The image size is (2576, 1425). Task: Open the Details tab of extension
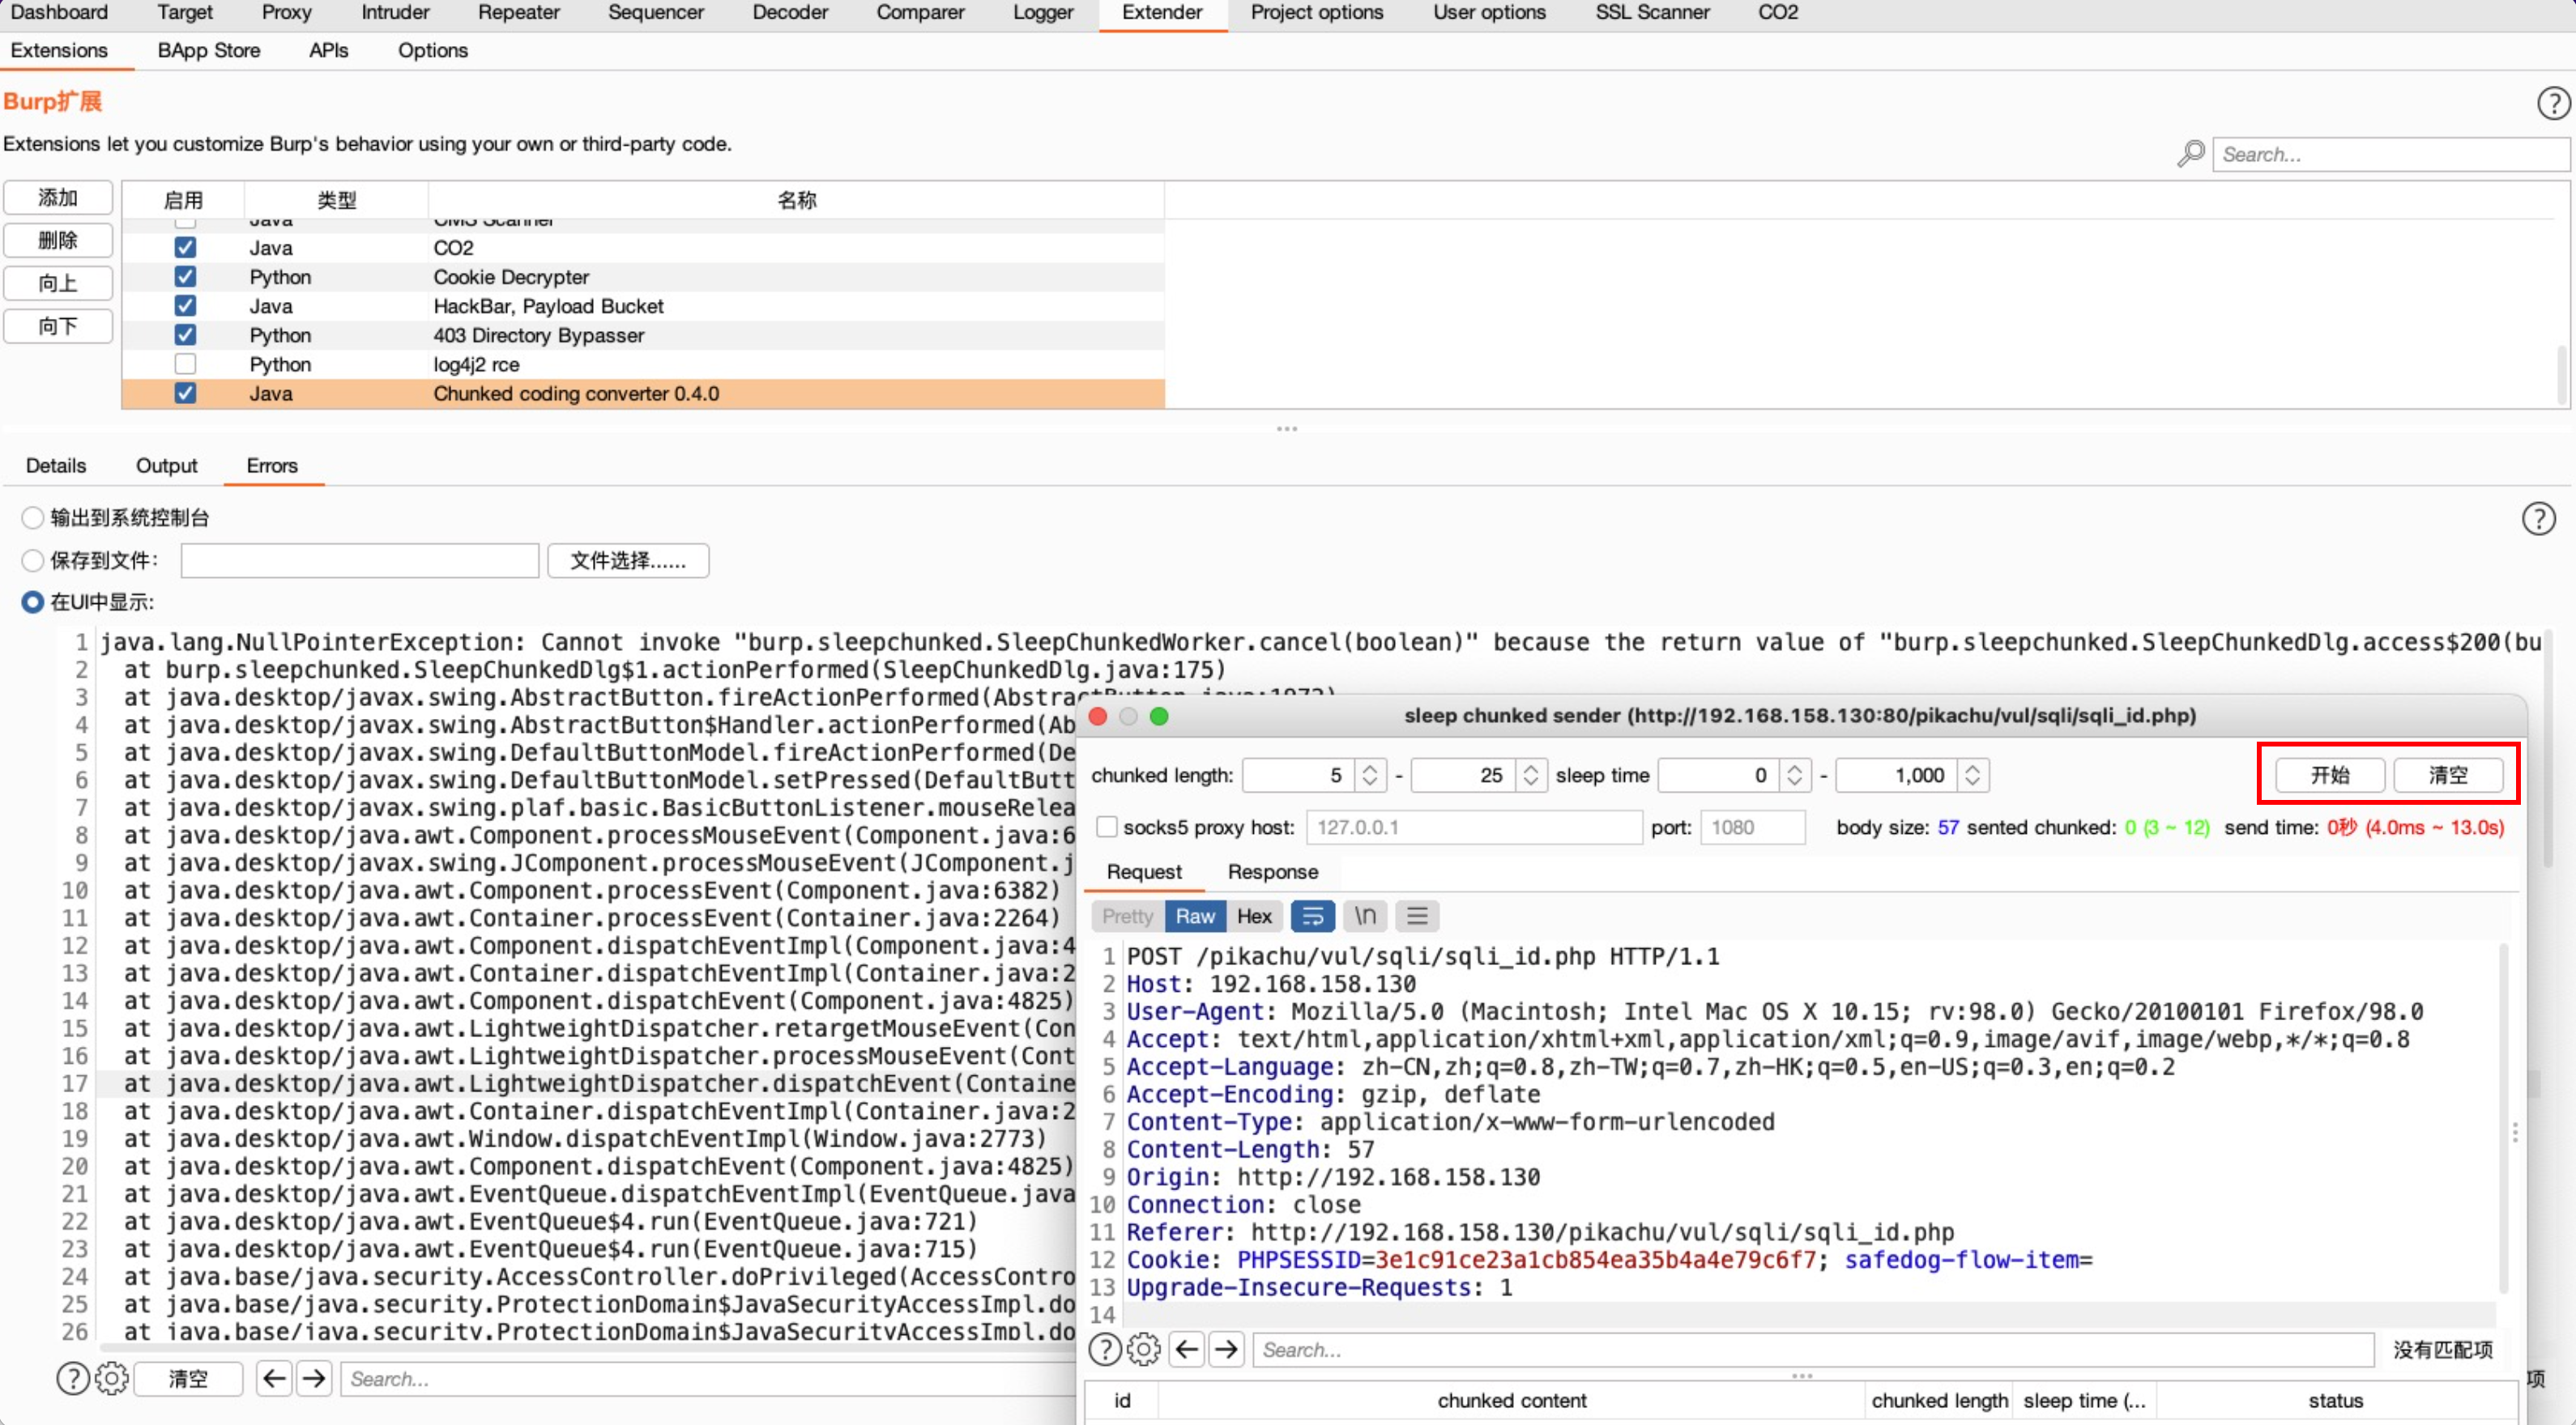coord(56,466)
